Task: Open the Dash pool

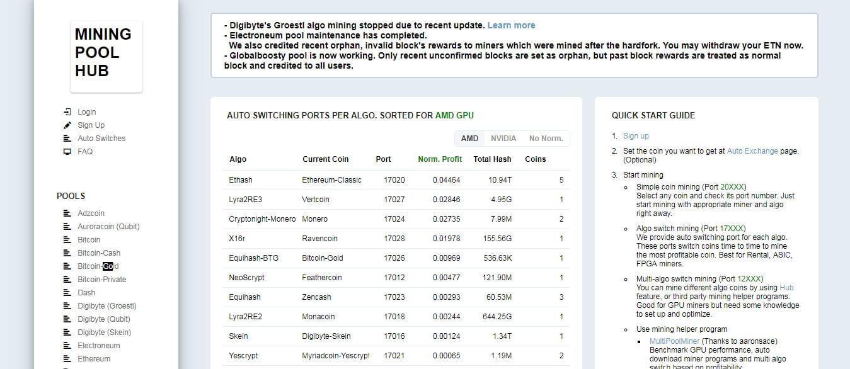Action: (86, 293)
